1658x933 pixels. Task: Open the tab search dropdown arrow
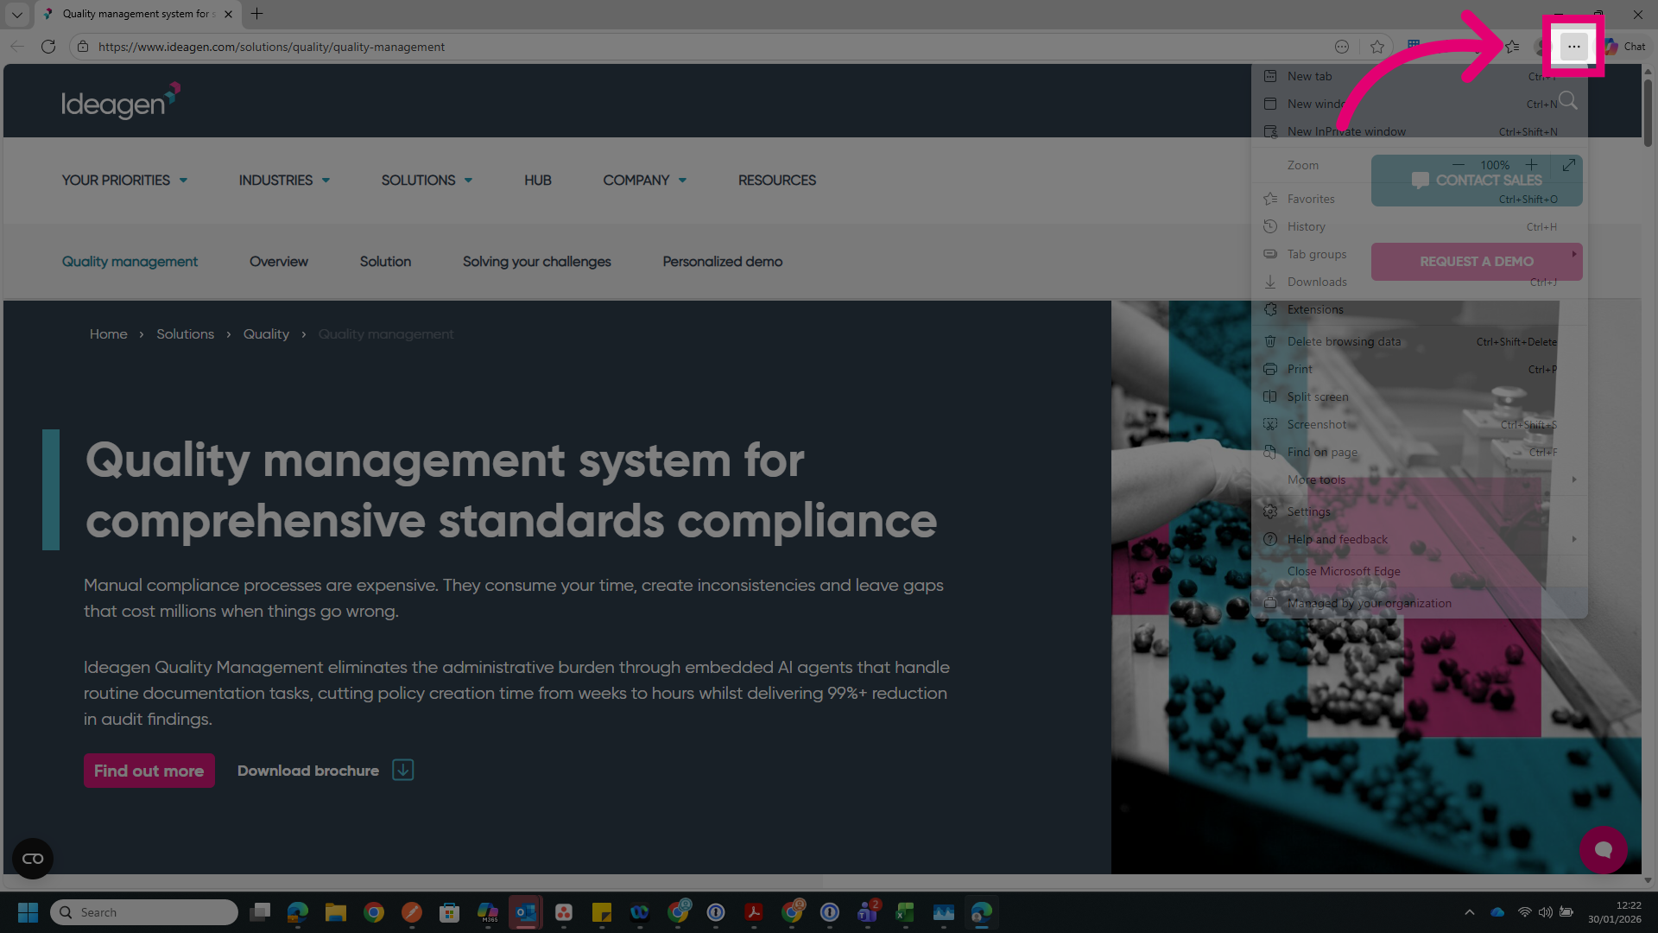coord(17,14)
